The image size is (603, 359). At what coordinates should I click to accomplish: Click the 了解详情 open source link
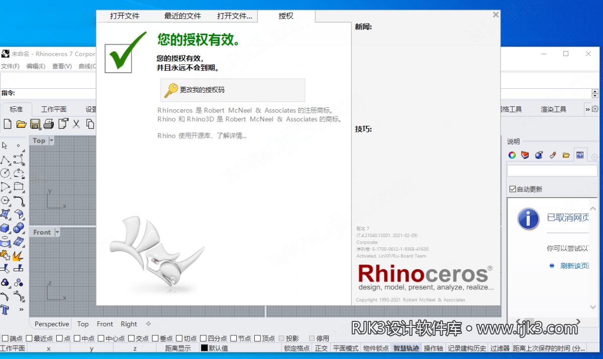(x=232, y=135)
